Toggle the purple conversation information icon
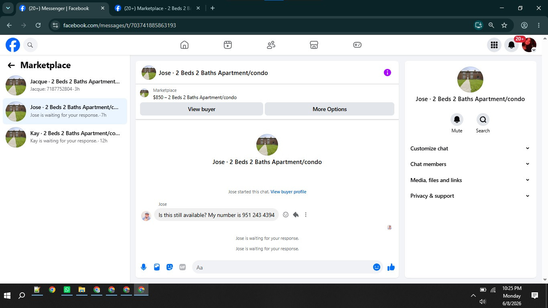This screenshot has height=308, width=548. click(x=387, y=73)
